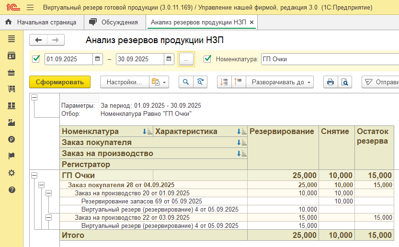Image resolution: width=399 pixels, height=247 pixels.
Task: Click the 1C application logo
Action: point(13,7)
